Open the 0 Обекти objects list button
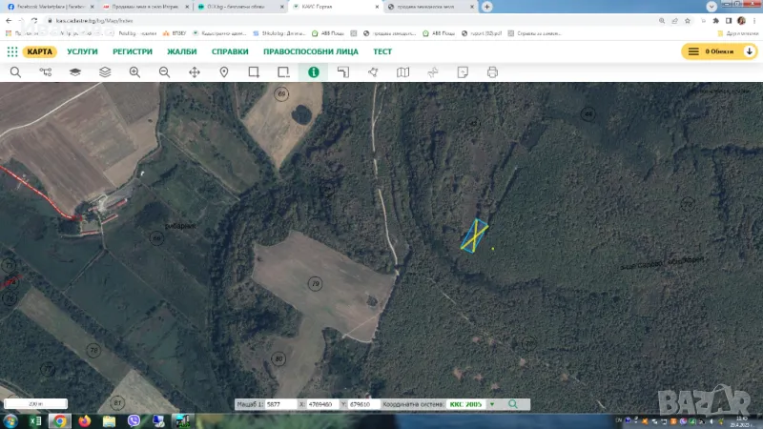Screen dimensions: 763x429 point(711,51)
